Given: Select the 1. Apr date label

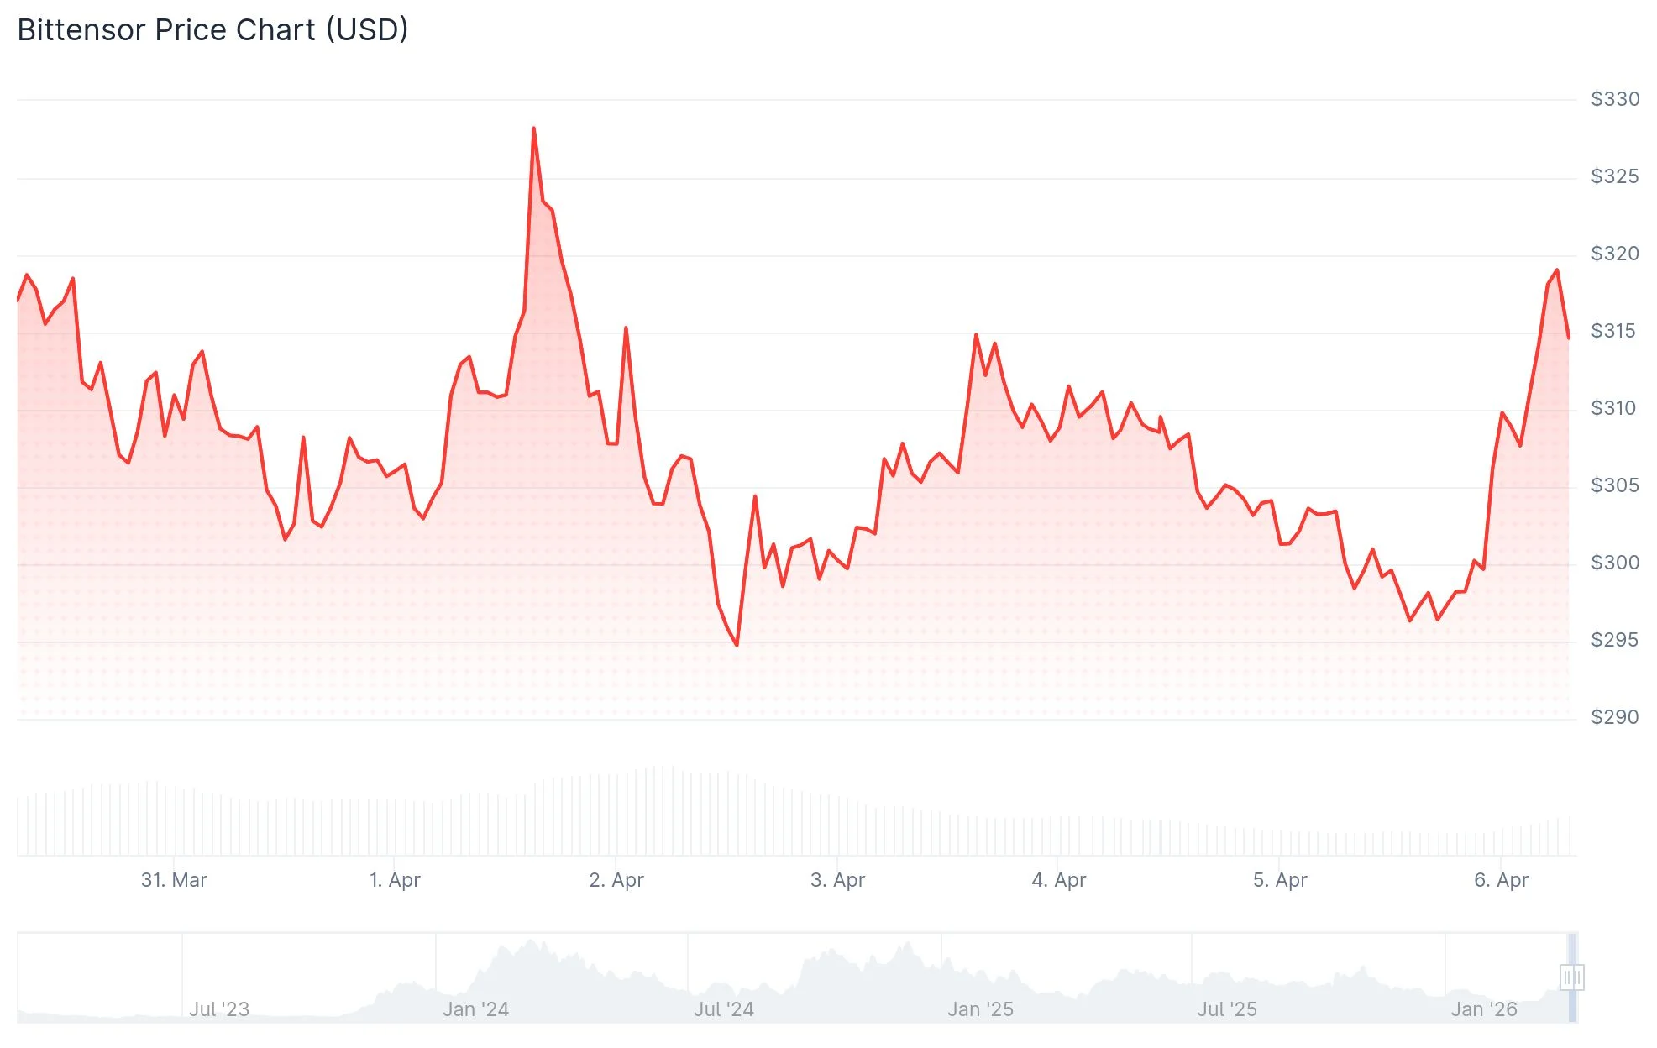Looking at the screenshot, I should tap(395, 880).
